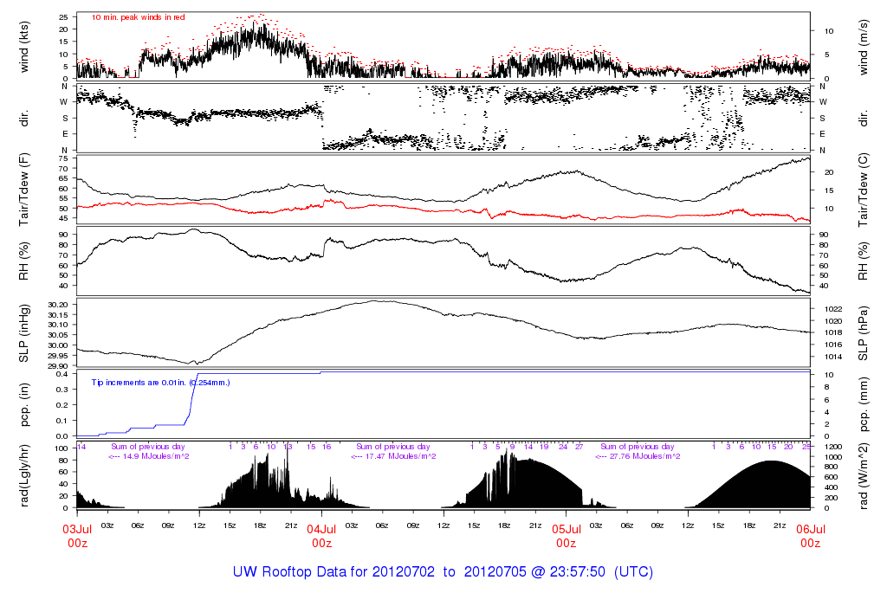
Task: Select the 'pcp. (in)' axis label
Action: pos(23,405)
